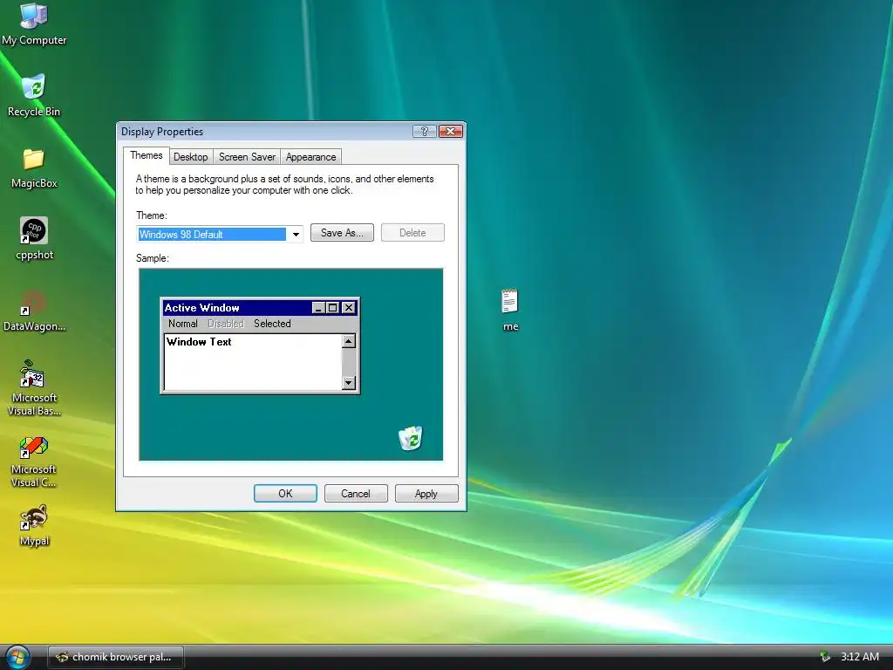Open the Appearance tab
The height and width of the screenshot is (670, 893).
(x=311, y=157)
